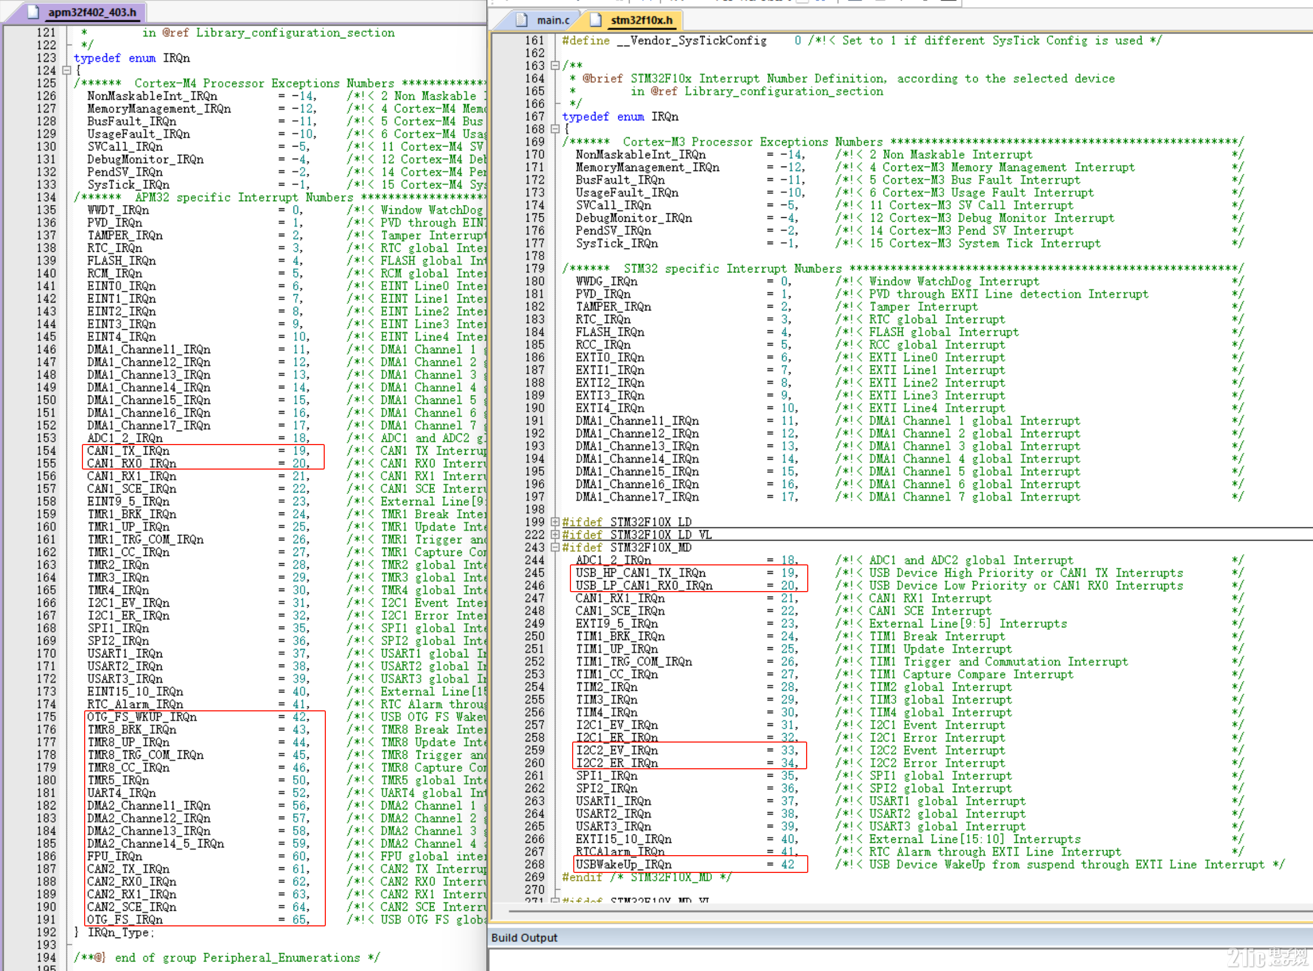Click #endif STM32F10X_MD comment on line 269
Image resolution: width=1313 pixels, height=971 pixels.
(647, 877)
